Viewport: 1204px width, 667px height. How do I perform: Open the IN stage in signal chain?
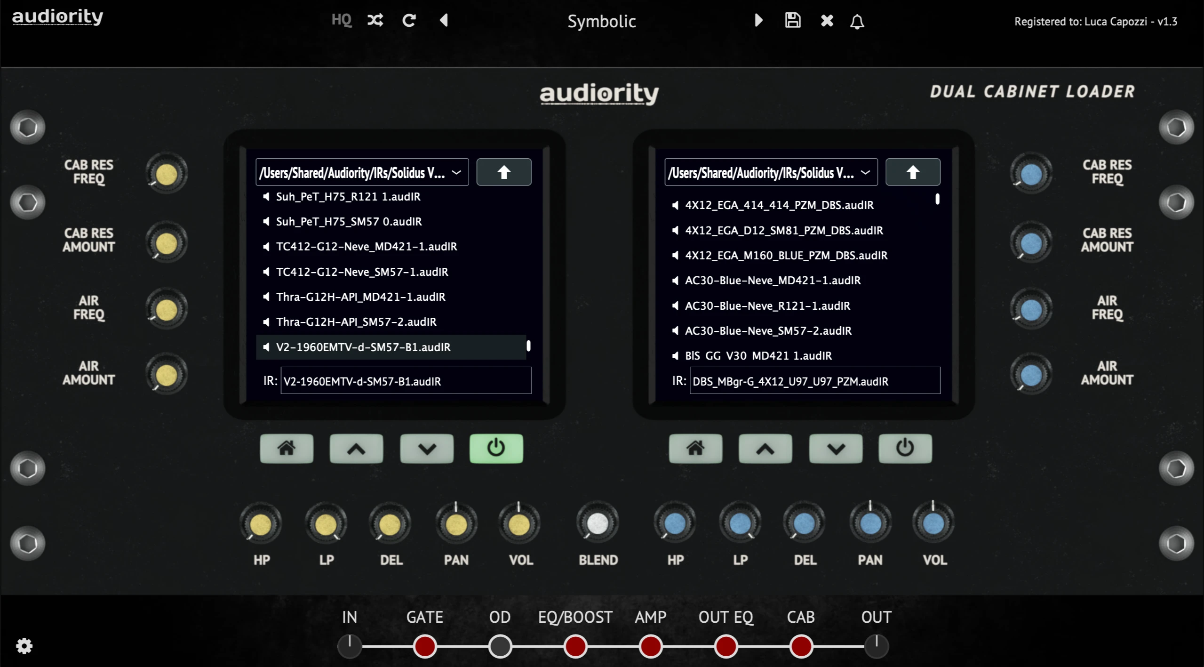point(350,646)
